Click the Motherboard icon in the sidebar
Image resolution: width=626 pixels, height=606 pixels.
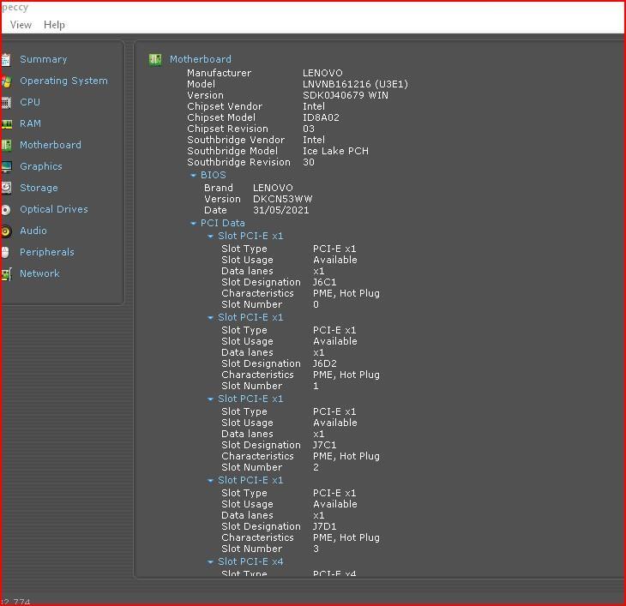tap(6, 145)
